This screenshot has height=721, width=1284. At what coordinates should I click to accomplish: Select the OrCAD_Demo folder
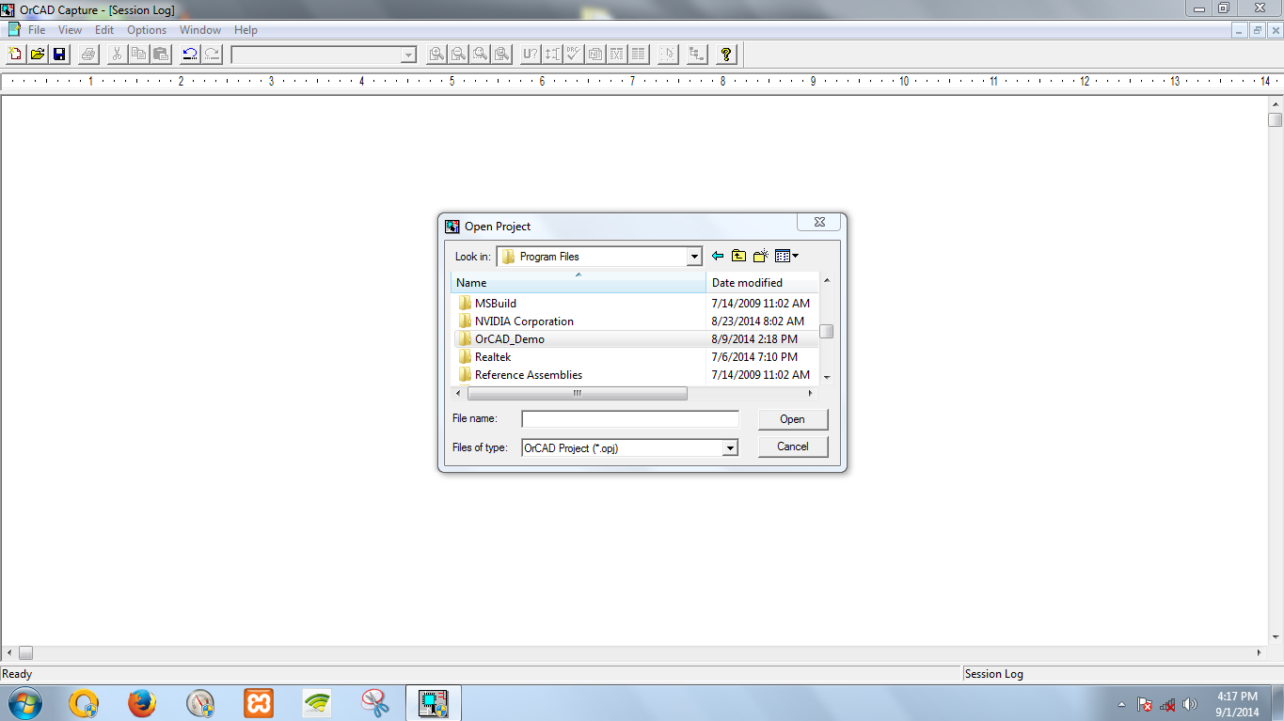click(509, 338)
